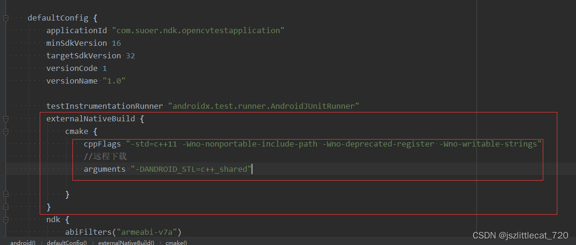Click the cppFlags keyword
576x245 pixels.
point(102,144)
